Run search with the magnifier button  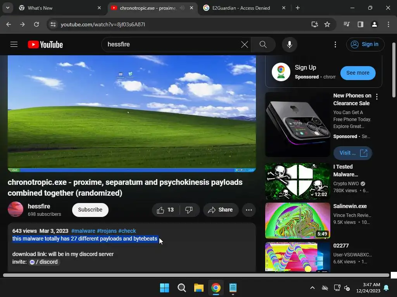point(263,44)
